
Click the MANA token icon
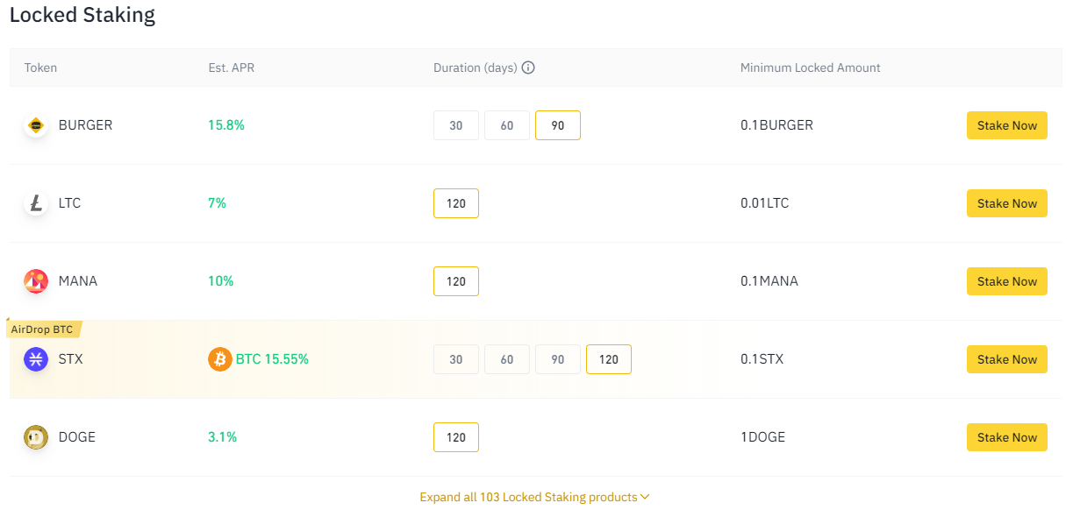(x=36, y=281)
